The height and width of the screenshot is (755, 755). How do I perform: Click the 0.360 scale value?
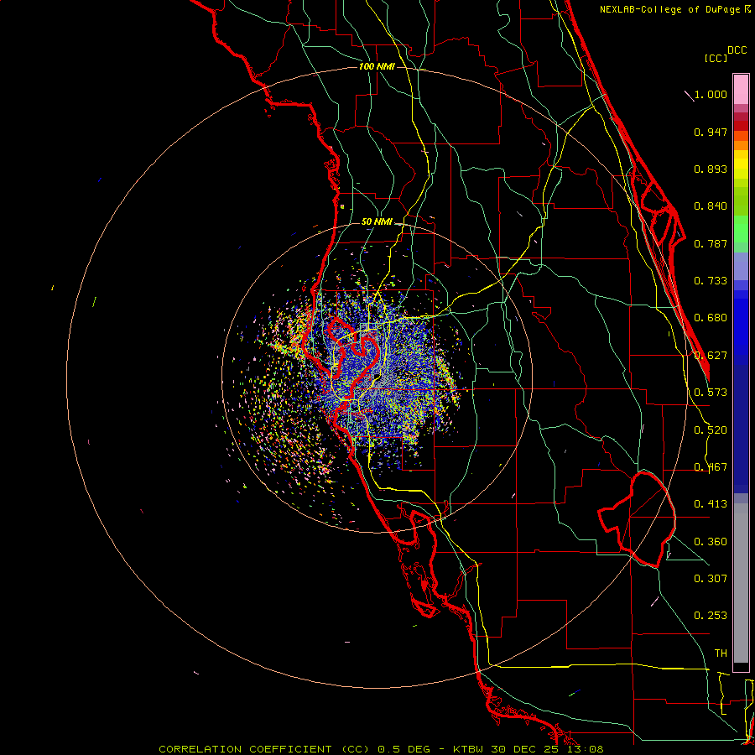(711, 542)
